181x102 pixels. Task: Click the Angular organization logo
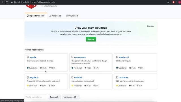[x=31, y=7]
